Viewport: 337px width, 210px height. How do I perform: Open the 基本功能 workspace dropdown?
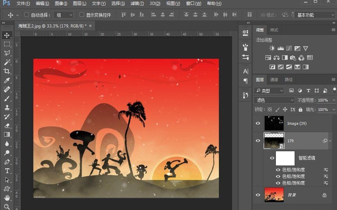[315, 15]
